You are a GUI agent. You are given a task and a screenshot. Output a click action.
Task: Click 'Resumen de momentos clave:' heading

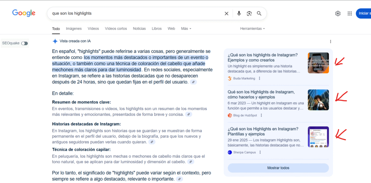[x=82, y=102]
